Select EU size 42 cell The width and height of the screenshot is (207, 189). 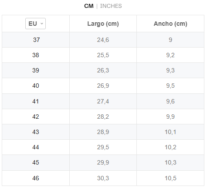[36, 117]
